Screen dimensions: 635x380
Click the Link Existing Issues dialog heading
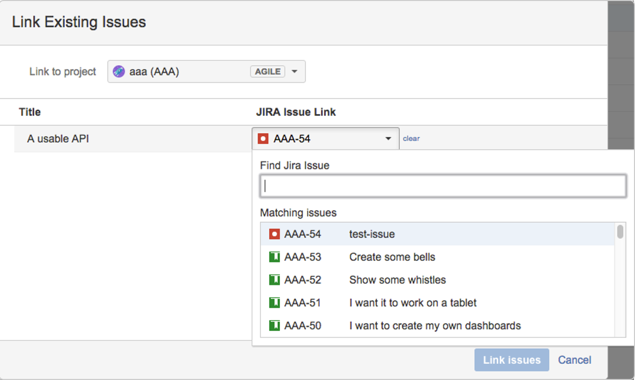[x=79, y=22]
